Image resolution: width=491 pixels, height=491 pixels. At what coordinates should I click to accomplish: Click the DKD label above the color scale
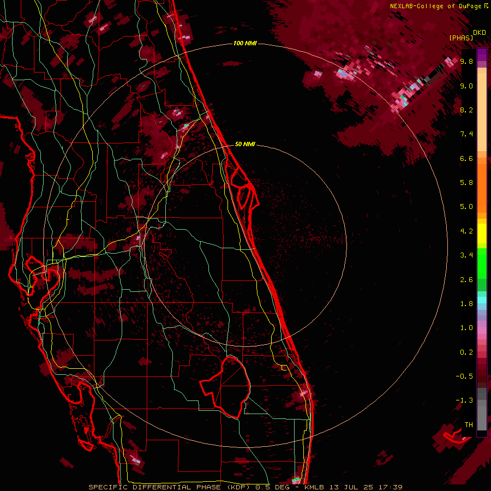pos(480,33)
